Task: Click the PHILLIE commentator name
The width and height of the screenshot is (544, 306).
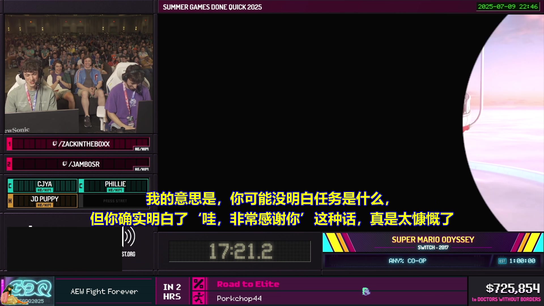Action: tap(115, 184)
